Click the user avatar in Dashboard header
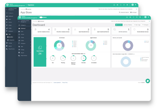 [x=145, y=17]
